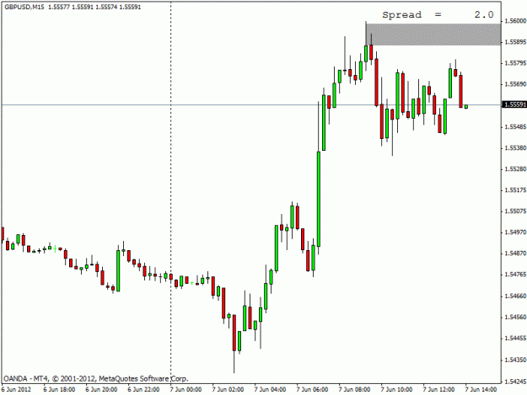This screenshot has height=395, width=527.
Task: Click the 7 Jun 06:00 time label
Action: coord(312,389)
